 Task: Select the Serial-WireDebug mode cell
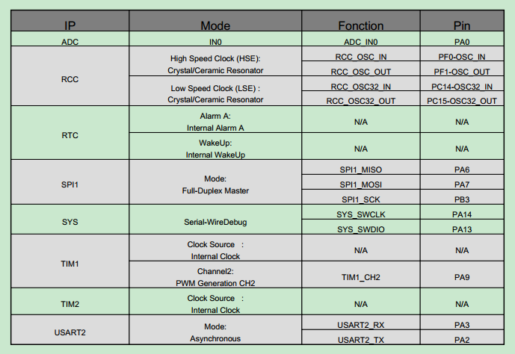[215, 220]
